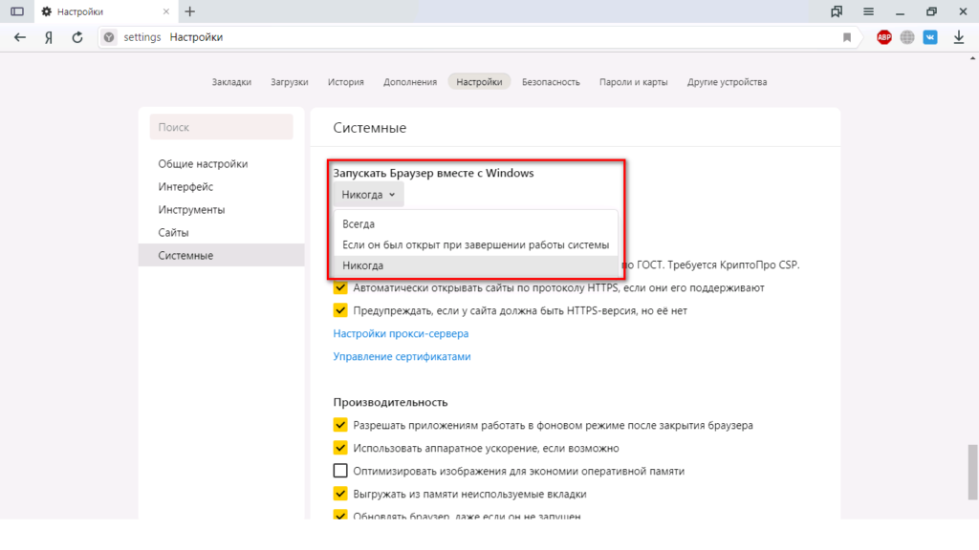Select Системные in sidebar

[x=221, y=255]
